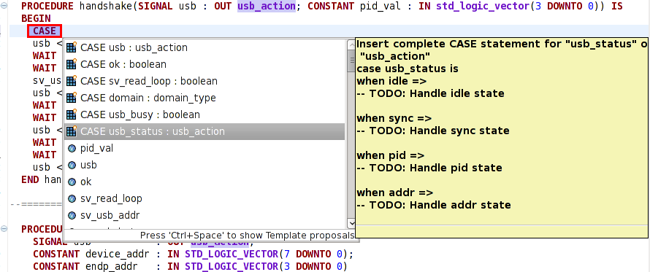Insert sv_read_loop variable proposal

[x=204, y=198]
